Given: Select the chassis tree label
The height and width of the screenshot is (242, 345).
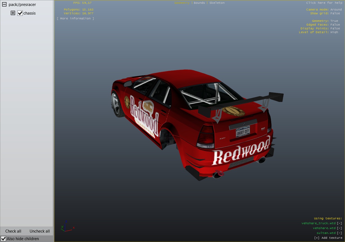Looking at the screenshot, I should click(x=29, y=13).
